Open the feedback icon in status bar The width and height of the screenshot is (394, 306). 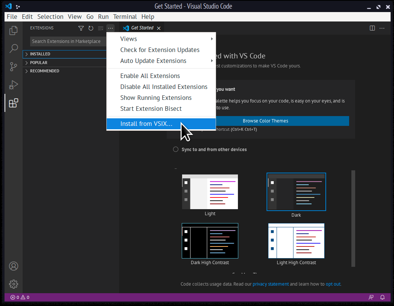click(x=371, y=297)
